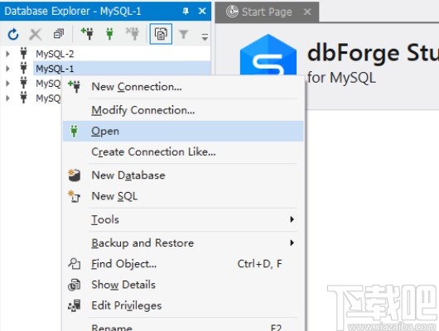Viewport: 439px width, 331px height.
Task: Click the grayed-out Close Connection plug icon
Action: (133, 34)
